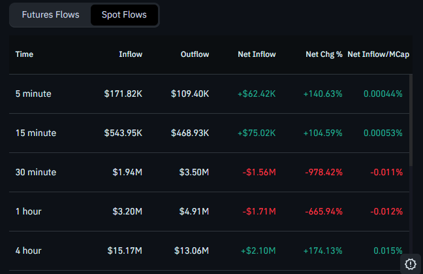
Task: Click the -0.011% value
Action: tap(386, 172)
